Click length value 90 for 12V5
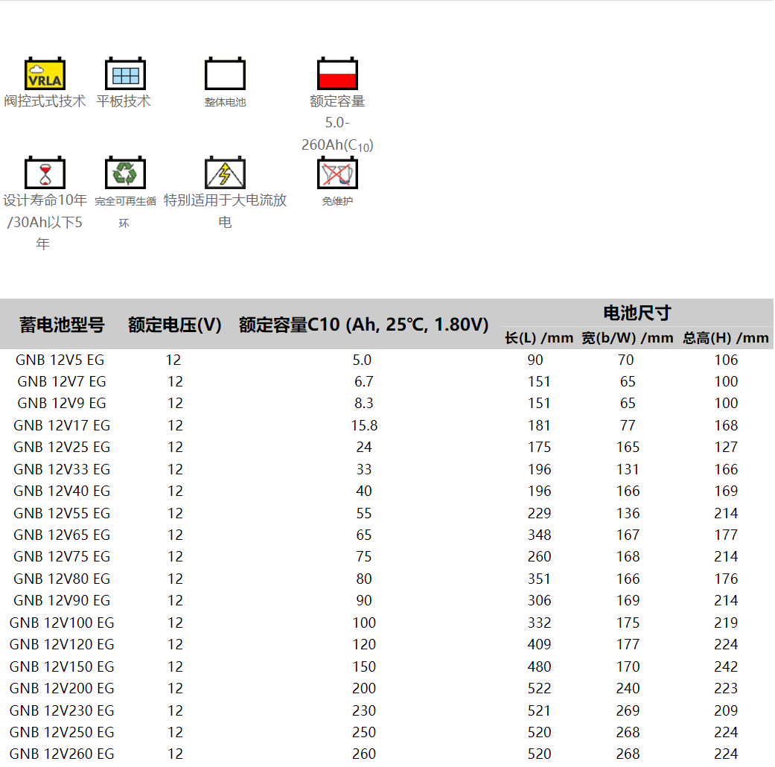 (535, 360)
